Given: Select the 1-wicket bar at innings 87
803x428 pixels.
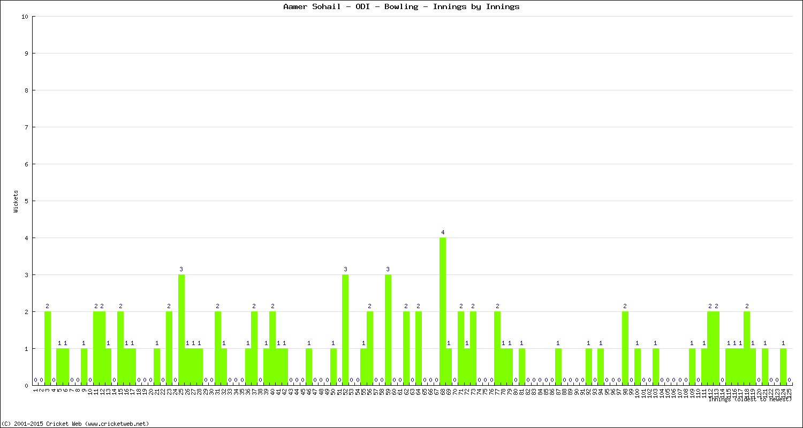Looking at the screenshot, I should [558, 366].
